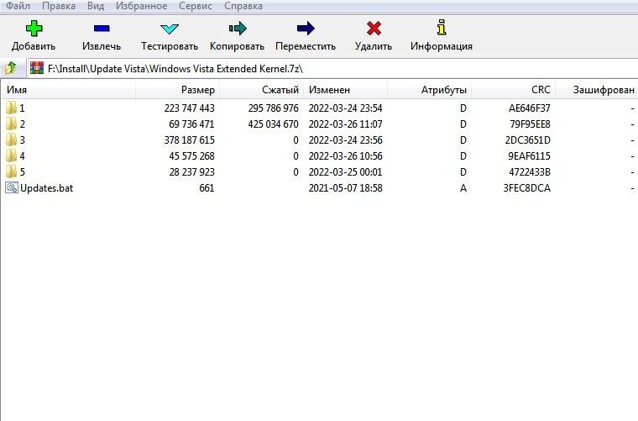Sort by Размер column header

coord(178,90)
